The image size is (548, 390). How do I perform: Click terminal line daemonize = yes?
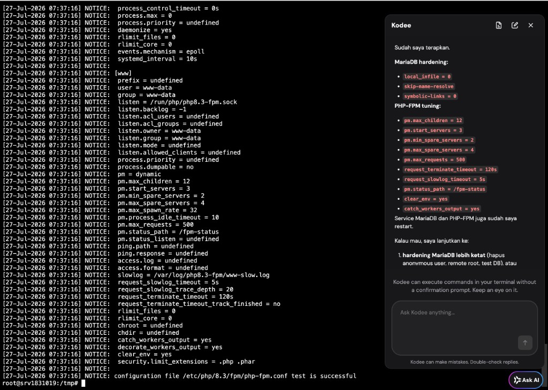87,30
